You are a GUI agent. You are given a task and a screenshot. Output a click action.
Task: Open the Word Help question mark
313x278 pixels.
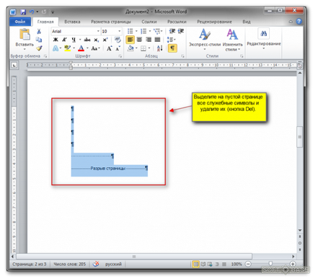299,22
